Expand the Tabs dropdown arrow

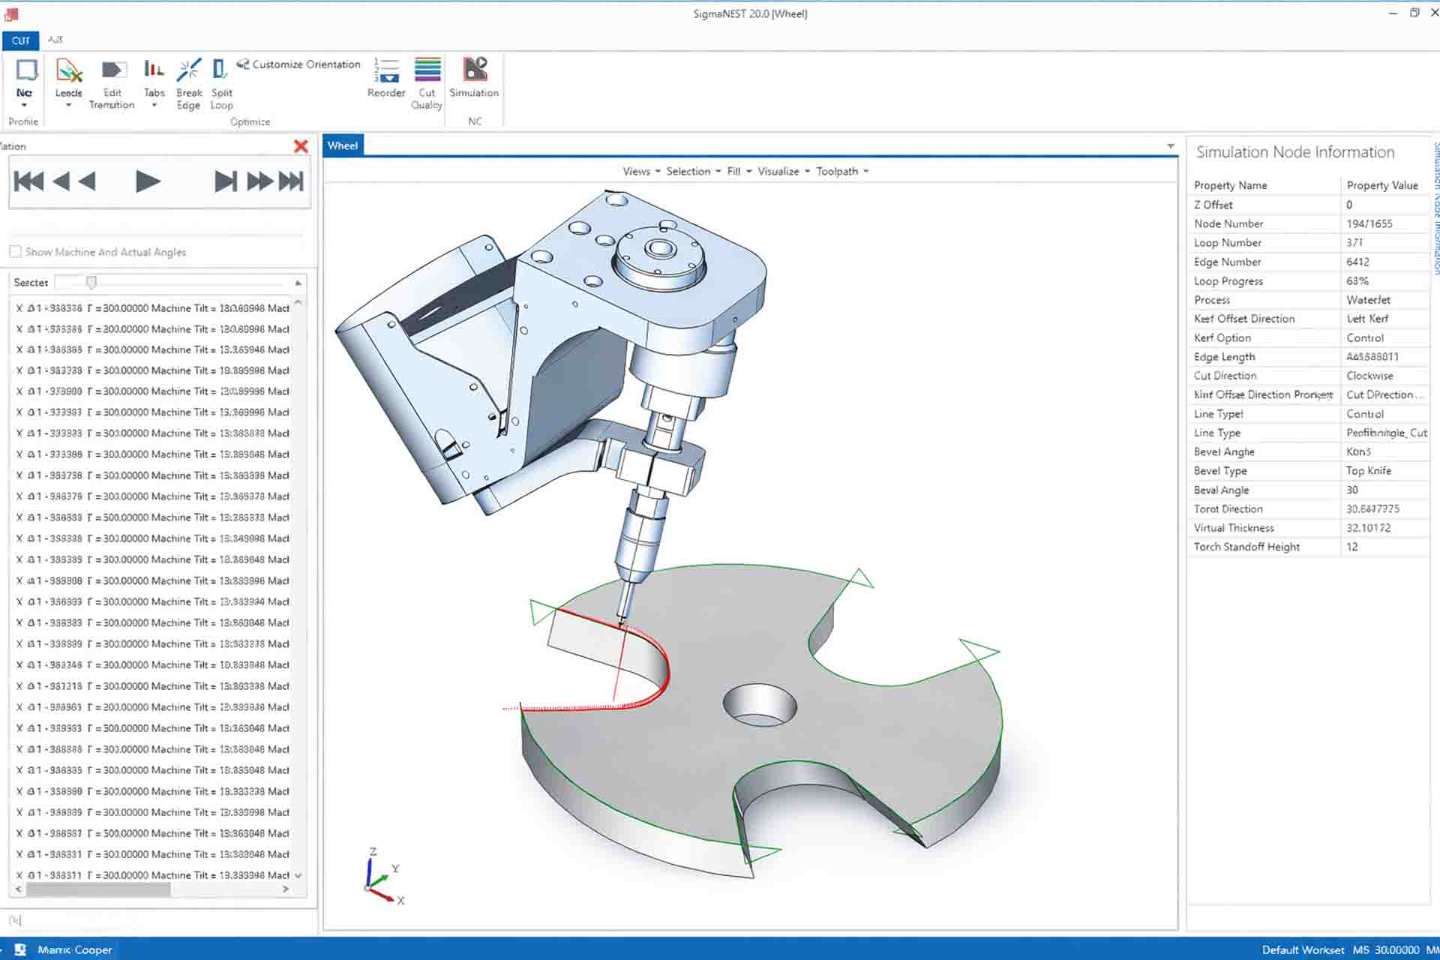click(x=154, y=106)
